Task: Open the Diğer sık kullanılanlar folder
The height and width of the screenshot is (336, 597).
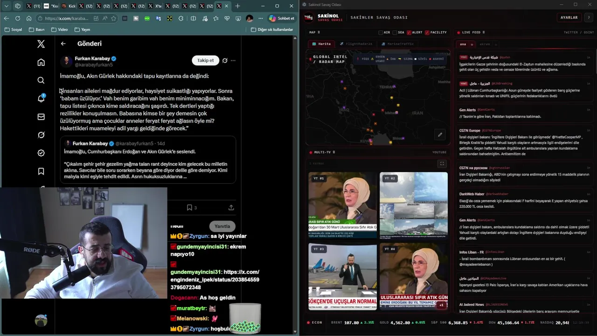Action: [x=272, y=29]
